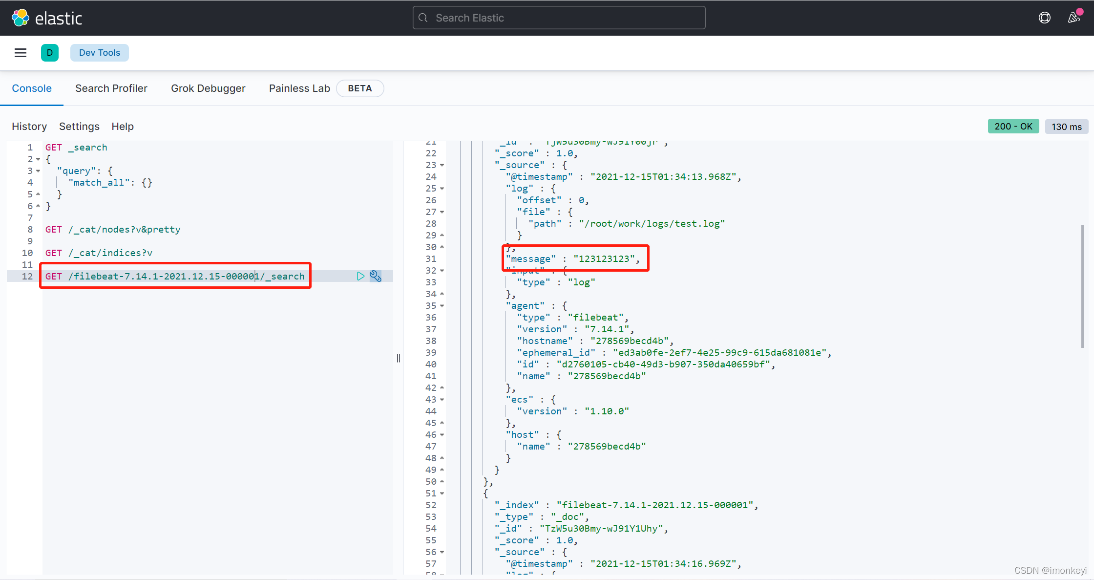Collapse the input block at line 32

pos(442,271)
